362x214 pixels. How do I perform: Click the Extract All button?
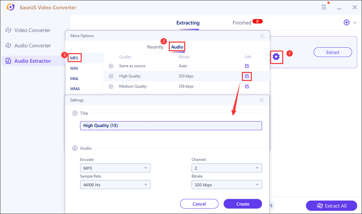(332, 206)
